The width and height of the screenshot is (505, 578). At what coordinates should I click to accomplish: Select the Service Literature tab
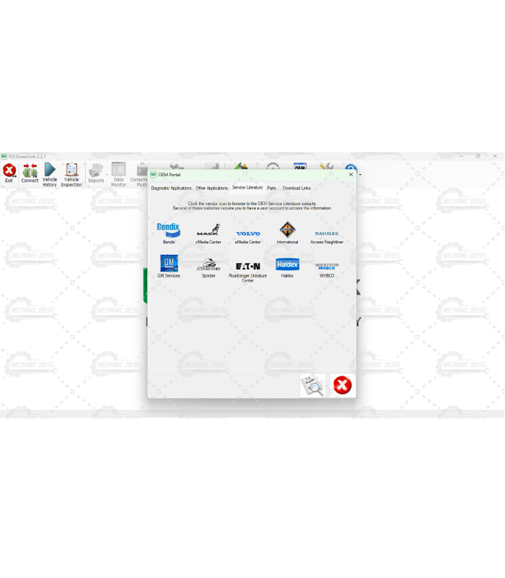tap(247, 187)
